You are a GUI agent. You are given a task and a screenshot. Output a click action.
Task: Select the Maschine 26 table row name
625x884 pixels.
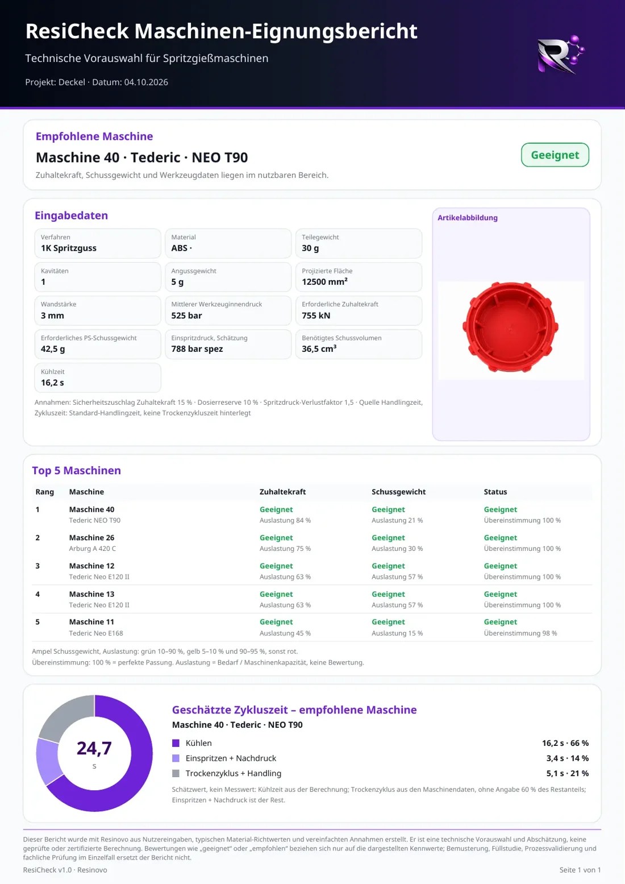[91, 538]
